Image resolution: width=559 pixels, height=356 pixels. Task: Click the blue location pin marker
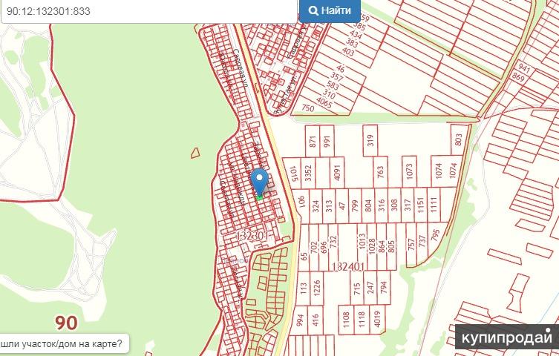click(x=259, y=182)
